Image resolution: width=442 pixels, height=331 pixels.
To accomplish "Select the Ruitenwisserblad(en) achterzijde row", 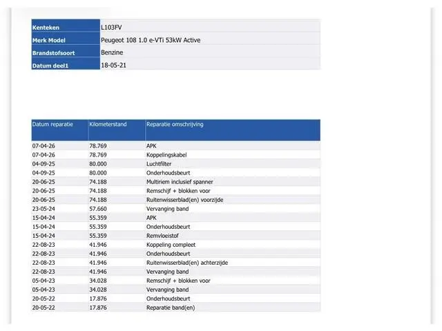I will coord(176,263).
